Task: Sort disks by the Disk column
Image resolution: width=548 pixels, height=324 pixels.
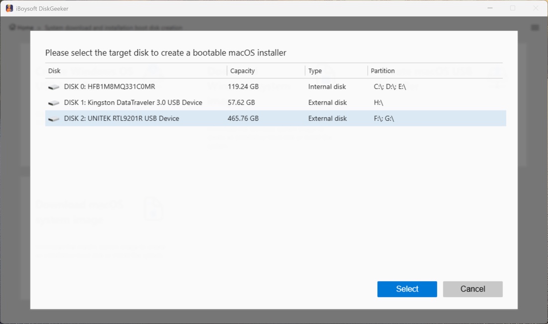Action: [54, 71]
